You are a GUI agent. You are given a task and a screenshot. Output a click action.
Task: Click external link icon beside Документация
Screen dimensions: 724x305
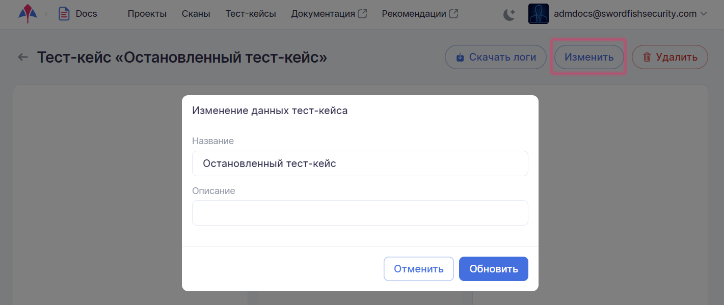[x=362, y=14]
